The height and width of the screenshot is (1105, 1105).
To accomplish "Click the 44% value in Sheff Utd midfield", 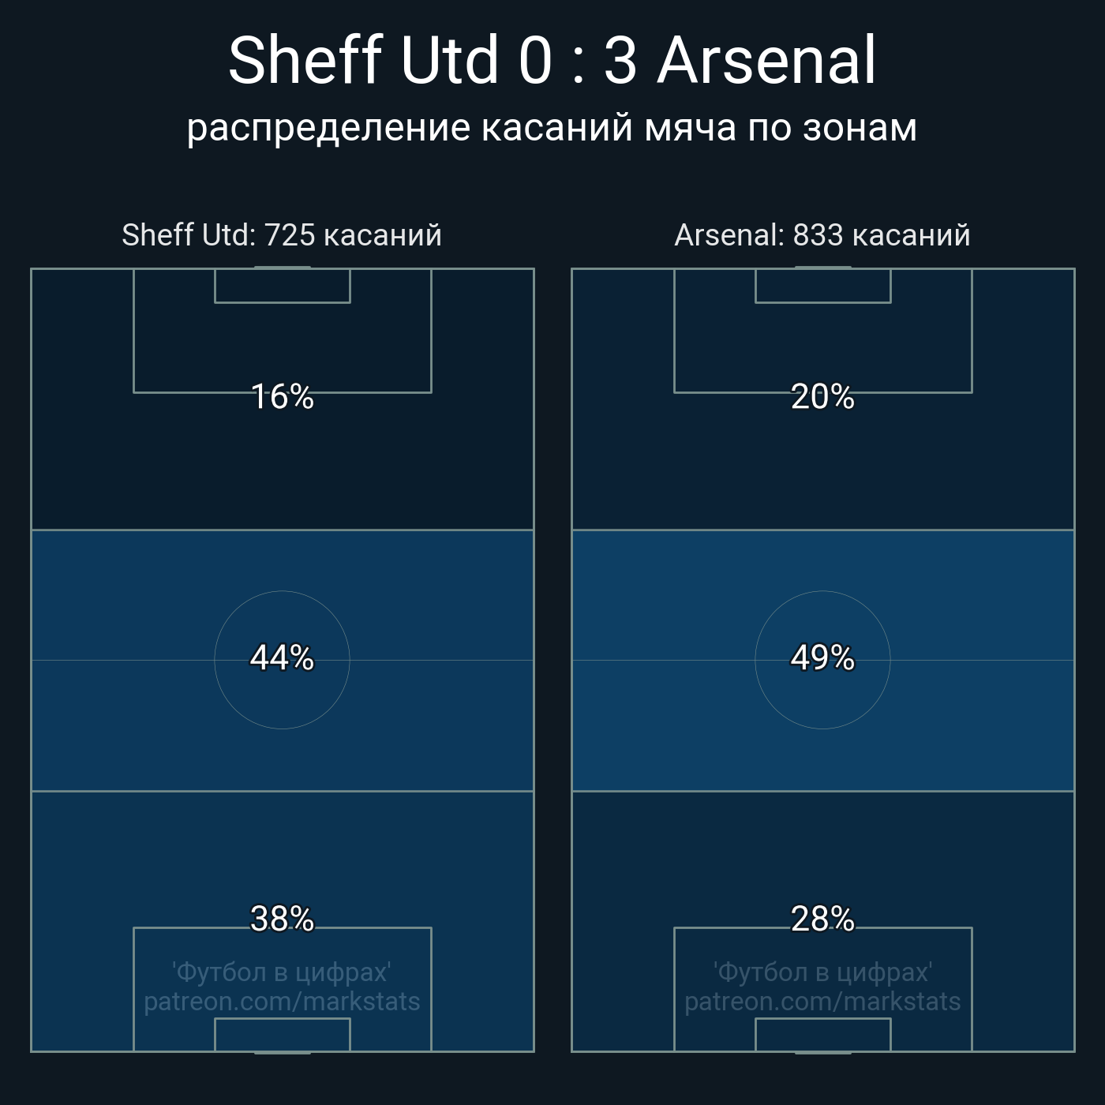I will [x=282, y=658].
